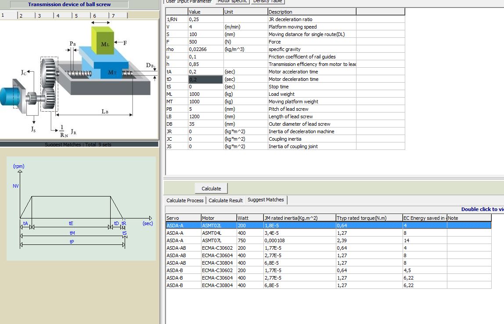This screenshot has height=324, width=504.
Task: Edit the MT moving platform weight value
Action: coord(206,102)
